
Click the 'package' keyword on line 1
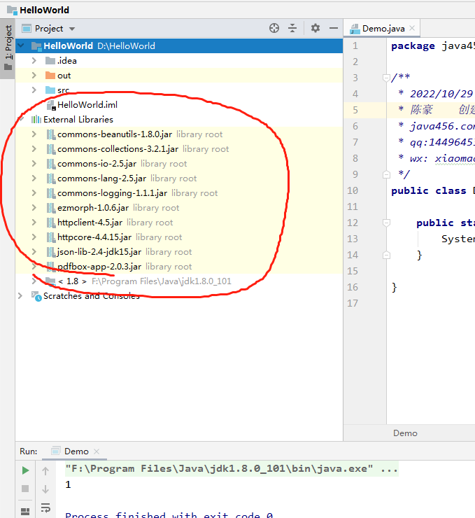tap(413, 46)
